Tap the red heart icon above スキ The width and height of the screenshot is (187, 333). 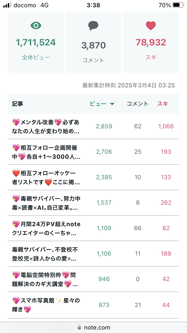click(151, 26)
